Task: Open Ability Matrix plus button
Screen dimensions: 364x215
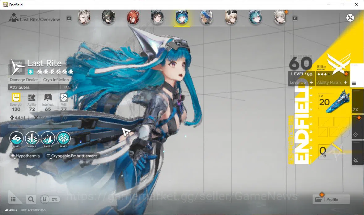Action: 345,82
